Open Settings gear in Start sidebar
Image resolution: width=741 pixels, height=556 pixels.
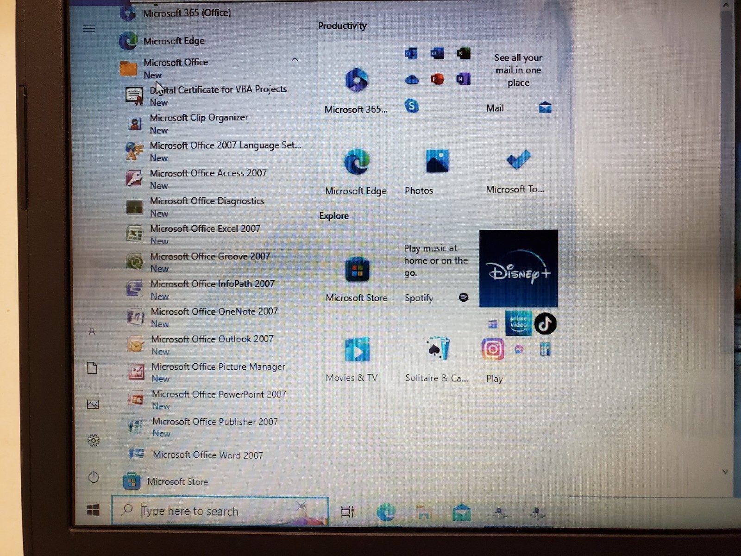(x=94, y=441)
